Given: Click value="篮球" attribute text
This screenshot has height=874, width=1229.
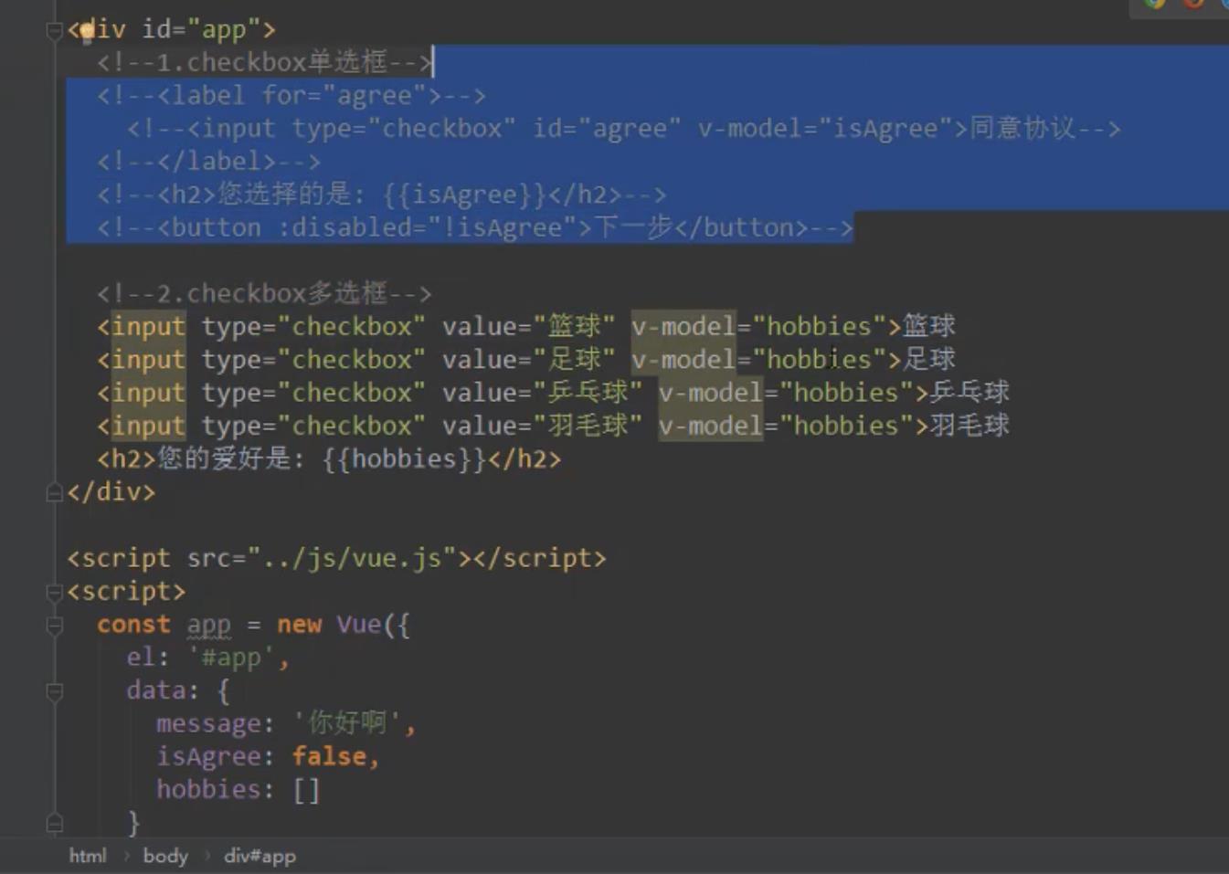Looking at the screenshot, I should 529,326.
